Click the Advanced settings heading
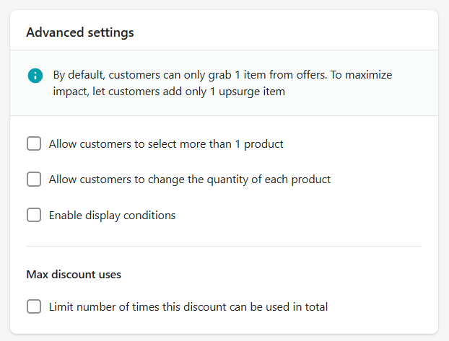The image size is (449, 341). (x=80, y=32)
